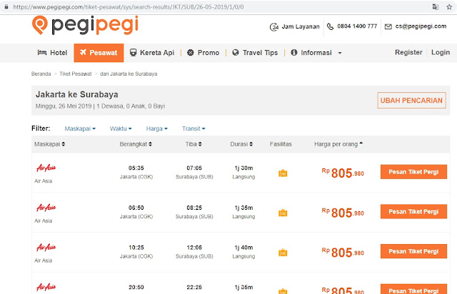Sort results by Maskapai column
The height and width of the screenshot is (294, 457).
tap(49, 144)
